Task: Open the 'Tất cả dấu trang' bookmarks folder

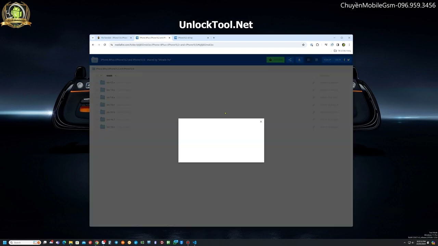Action: coord(342,51)
